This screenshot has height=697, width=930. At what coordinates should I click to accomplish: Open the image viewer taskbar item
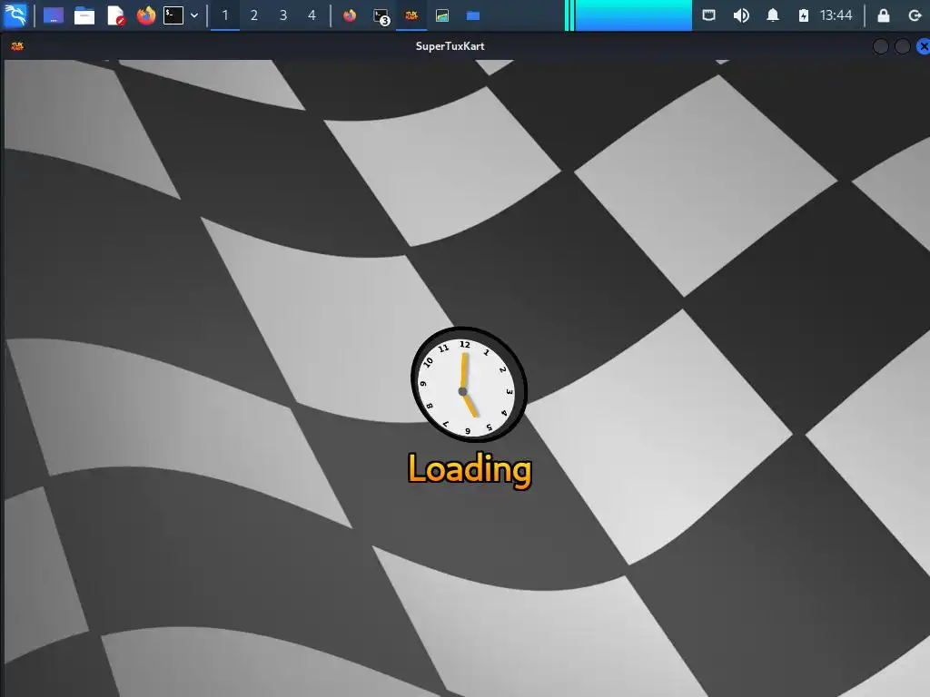click(x=442, y=15)
